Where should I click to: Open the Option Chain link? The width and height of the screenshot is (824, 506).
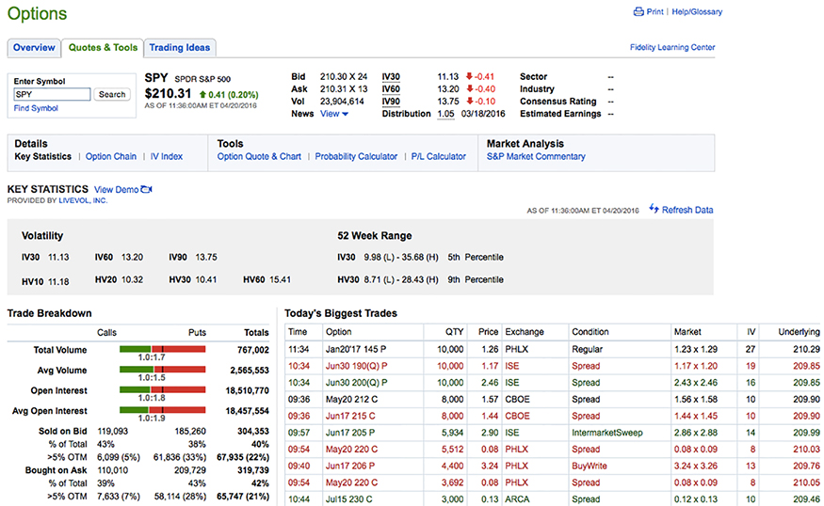(111, 157)
